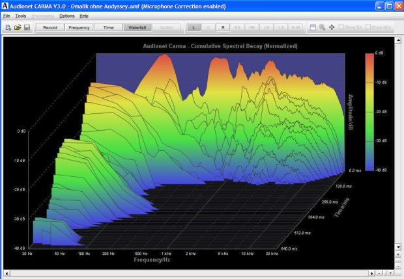This screenshot has width=404, height=279.
Task: Open the Options menu
Action: coord(66,16)
